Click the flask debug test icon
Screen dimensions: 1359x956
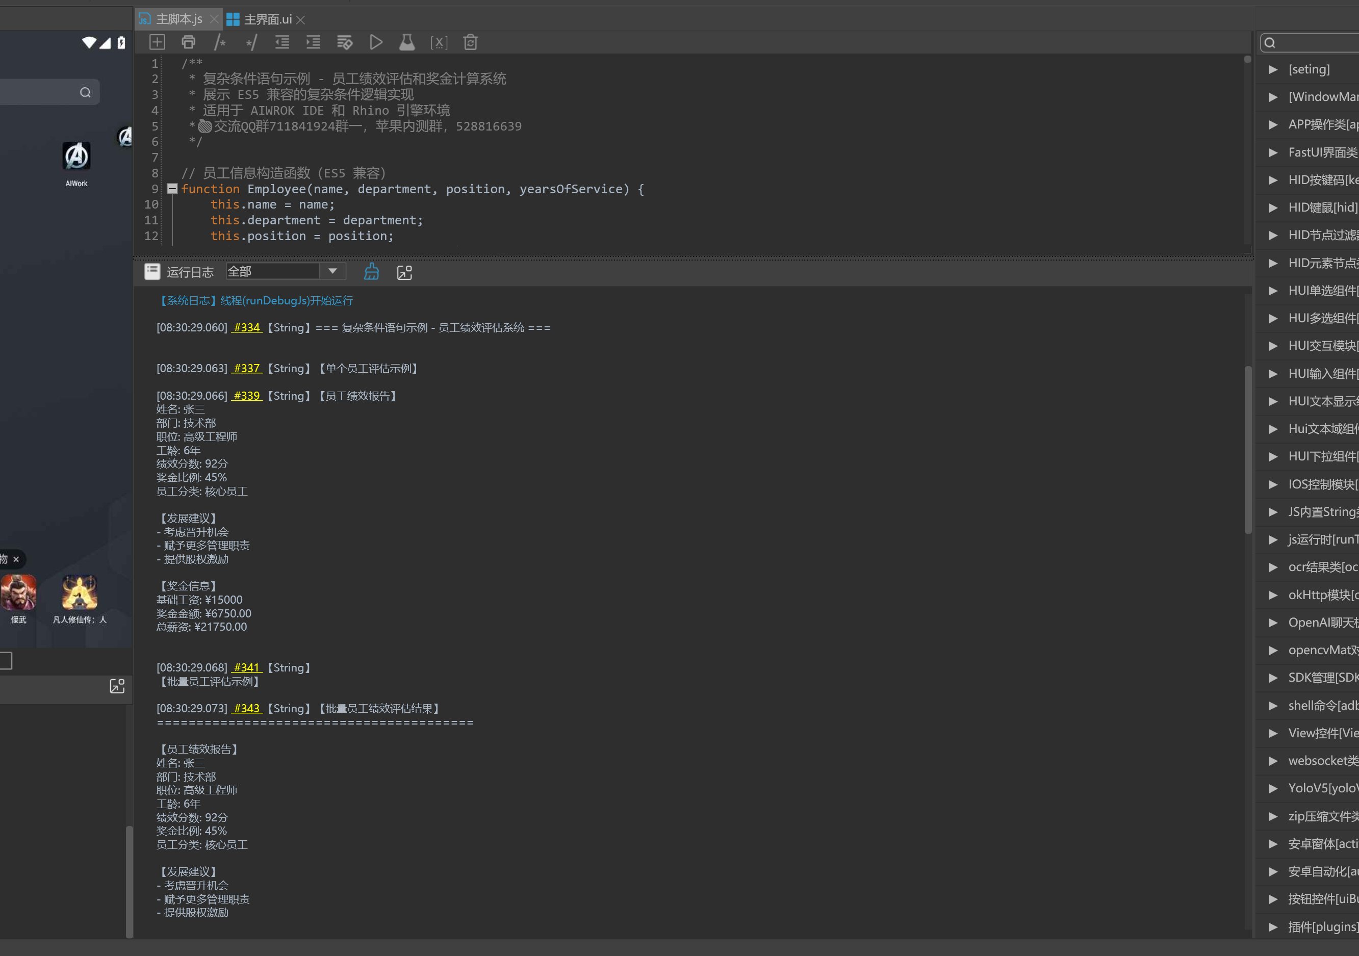tap(406, 42)
